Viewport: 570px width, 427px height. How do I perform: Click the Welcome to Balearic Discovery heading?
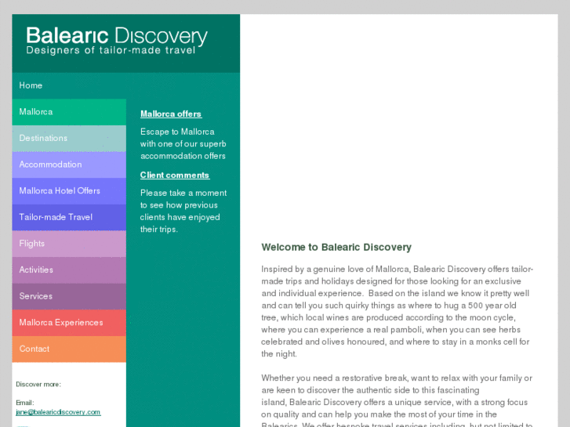coord(336,247)
